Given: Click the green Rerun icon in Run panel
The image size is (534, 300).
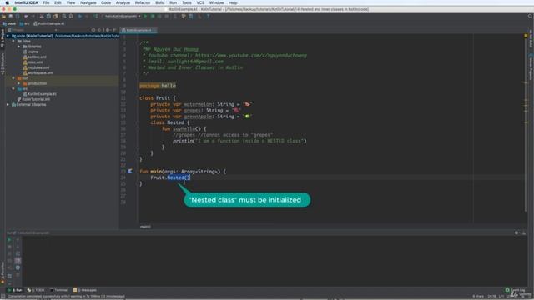Looking at the screenshot, I should (9, 239).
